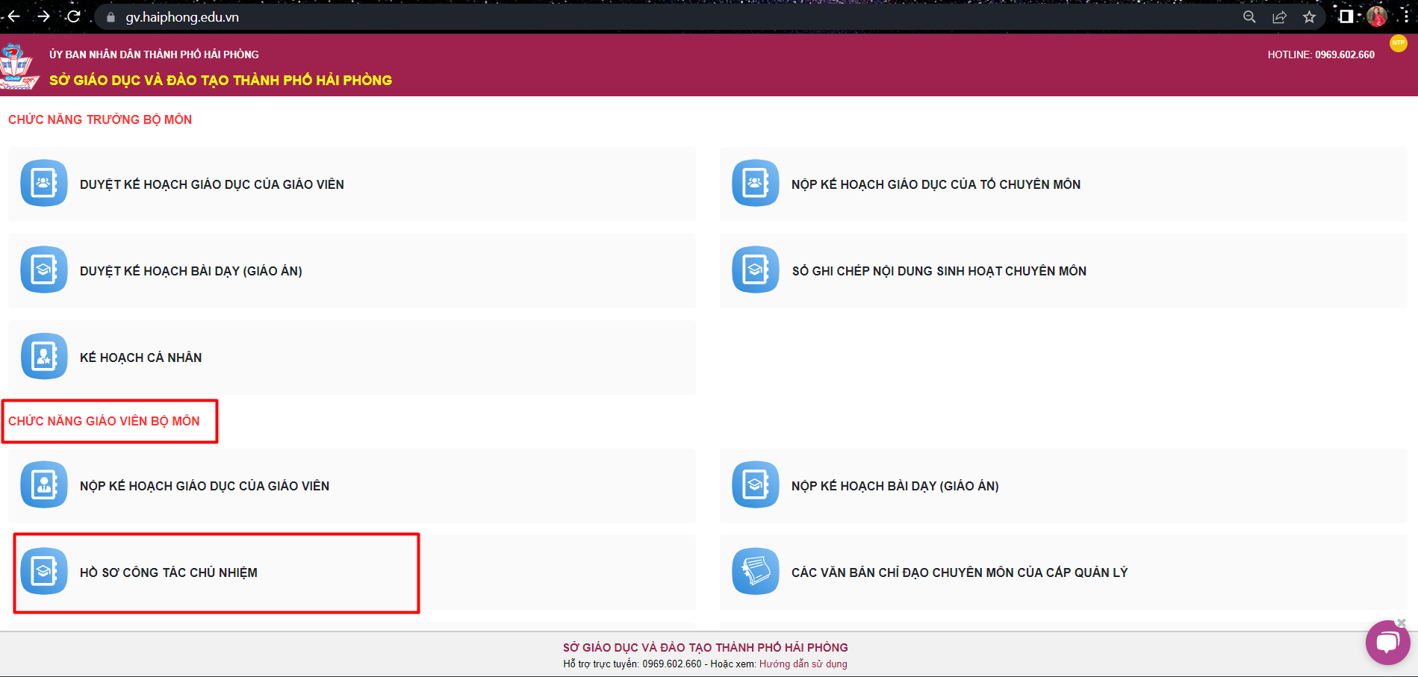Open the browser zoom magnifier icon

tap(1249, 17)
